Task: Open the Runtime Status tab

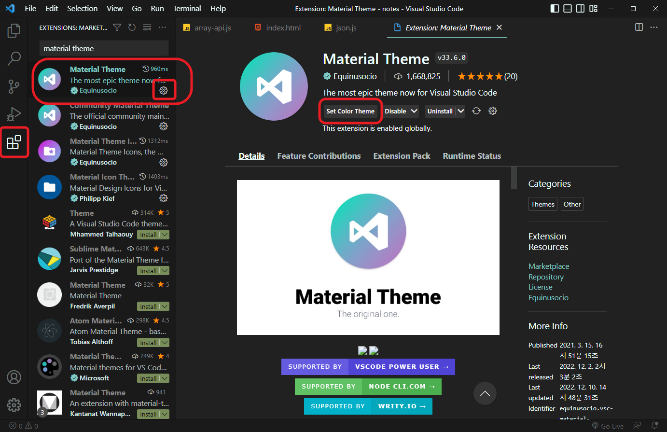Action: 472,156
